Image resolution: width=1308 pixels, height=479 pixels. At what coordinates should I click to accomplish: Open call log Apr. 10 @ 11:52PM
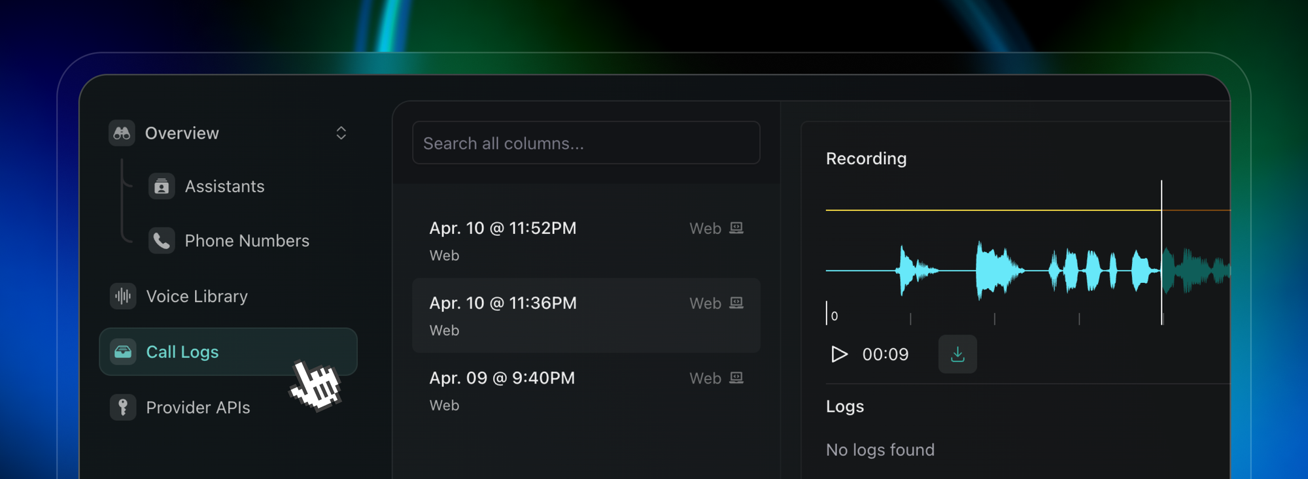point(502,229)
